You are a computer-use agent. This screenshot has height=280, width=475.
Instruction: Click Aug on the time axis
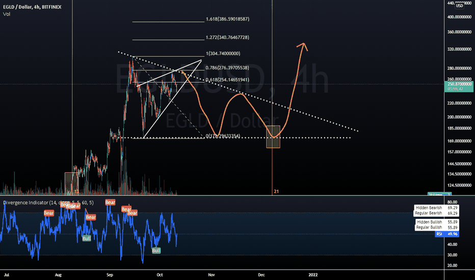coord(58,275)
